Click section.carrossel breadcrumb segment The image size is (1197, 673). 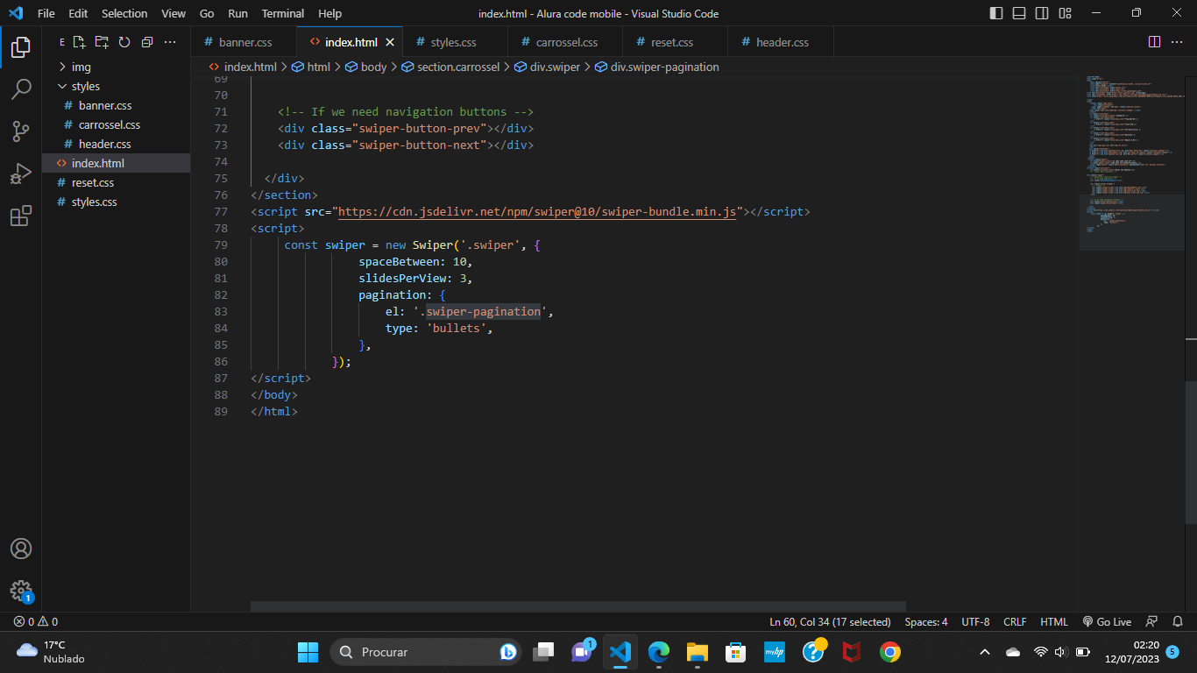[x=450, y=67]
